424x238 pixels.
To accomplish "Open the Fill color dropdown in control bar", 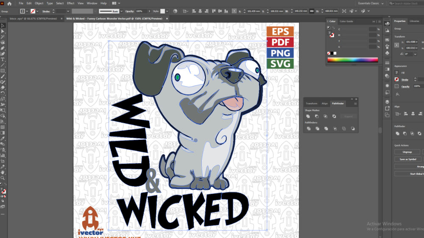I will [27, 11].
